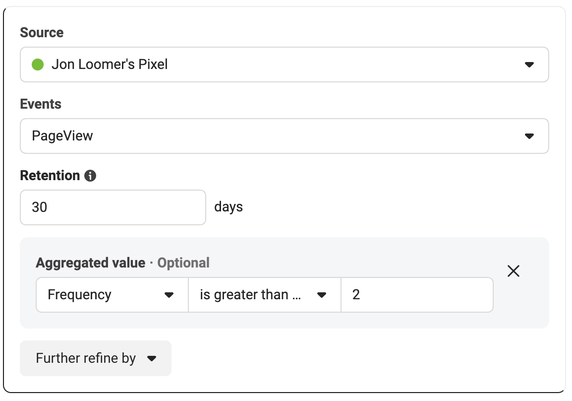The width and height of the screenshot is (572, 401).
Task: Click the Further refine by caret
Action: 152,359
